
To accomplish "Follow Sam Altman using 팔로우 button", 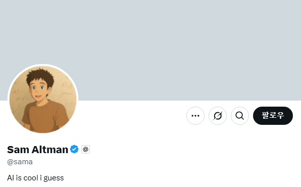I will [273, 116].
